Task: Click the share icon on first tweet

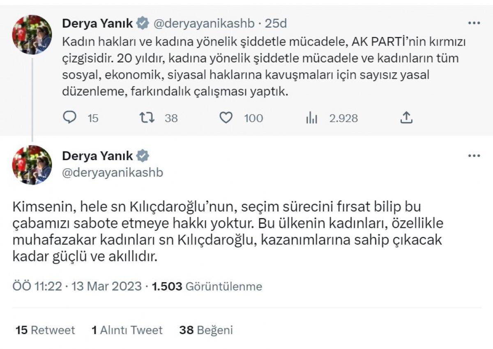Action: click(406, 118)
